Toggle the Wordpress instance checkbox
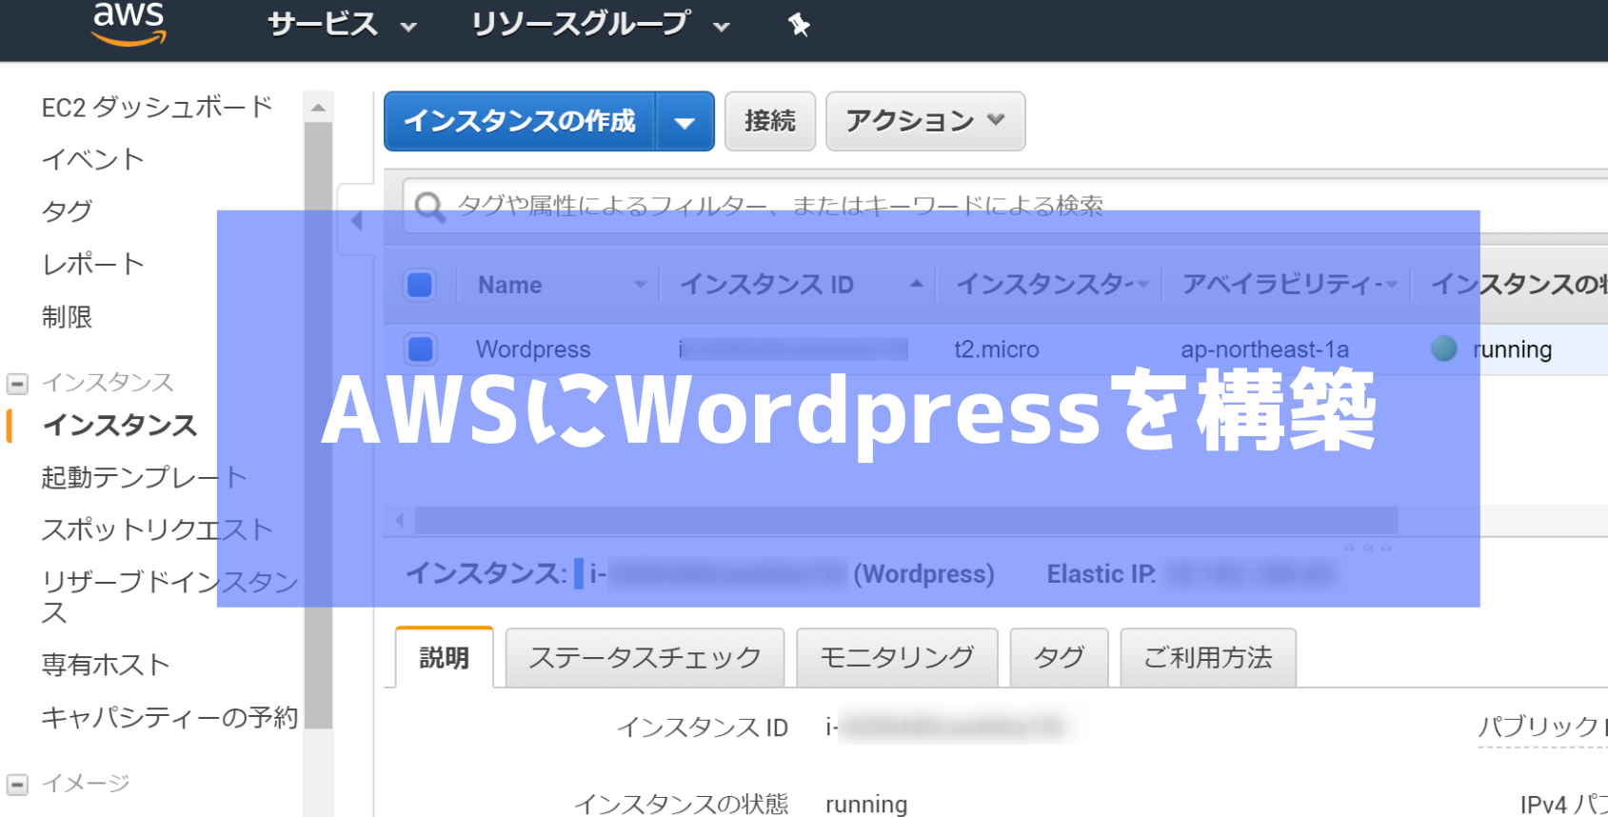 (x=420, y=349)
